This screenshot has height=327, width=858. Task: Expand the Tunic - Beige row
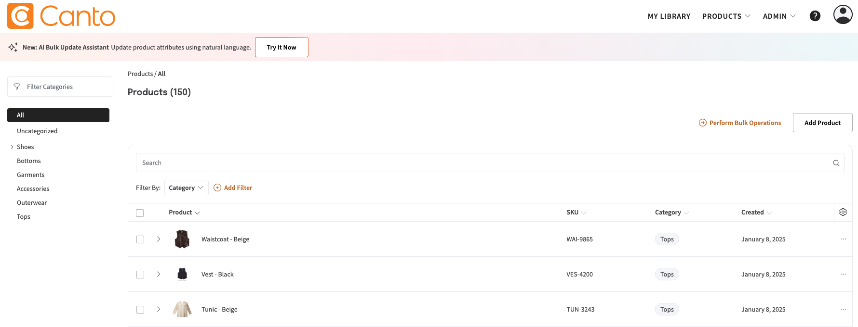tap(158, 309)
